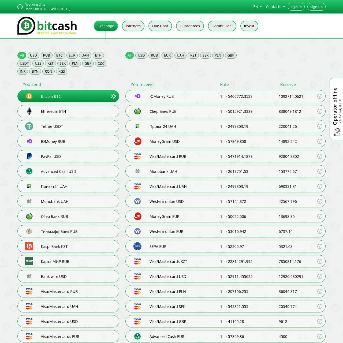Click the SEPA EUR icon
Screen dimensions: 343x343
click(137, 247)
